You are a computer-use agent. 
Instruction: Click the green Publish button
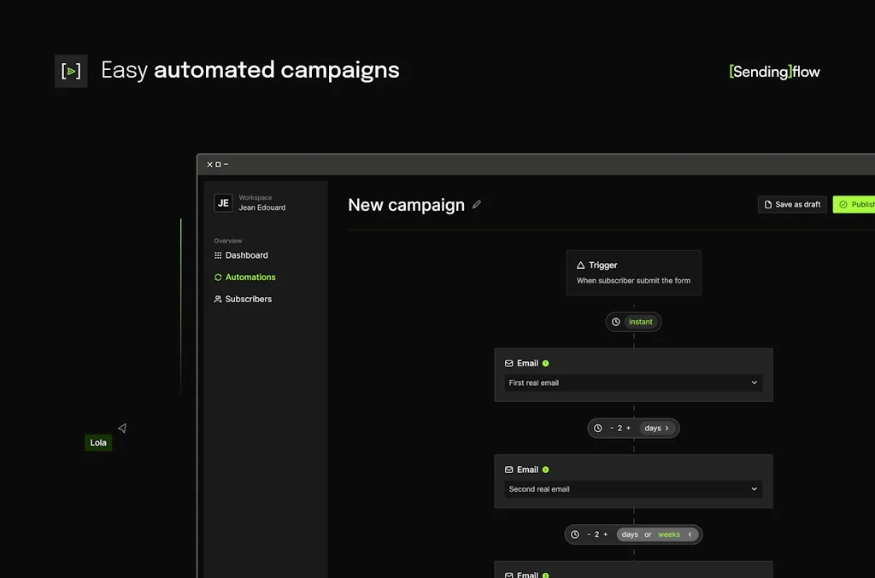(x=854, y=205)
